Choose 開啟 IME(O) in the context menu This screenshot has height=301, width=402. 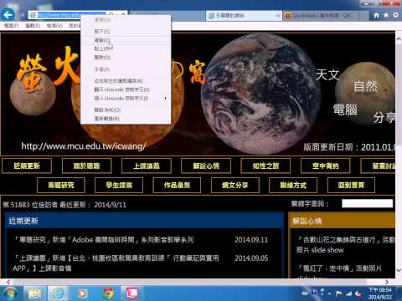click(126, 110)
